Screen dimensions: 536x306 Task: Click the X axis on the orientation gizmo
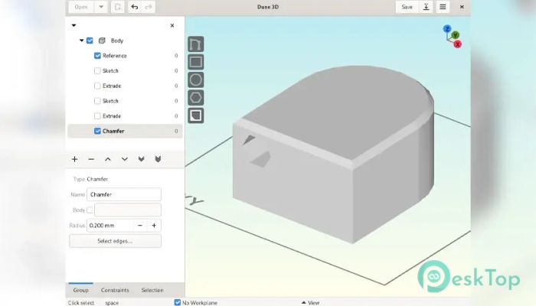point(458,44)
